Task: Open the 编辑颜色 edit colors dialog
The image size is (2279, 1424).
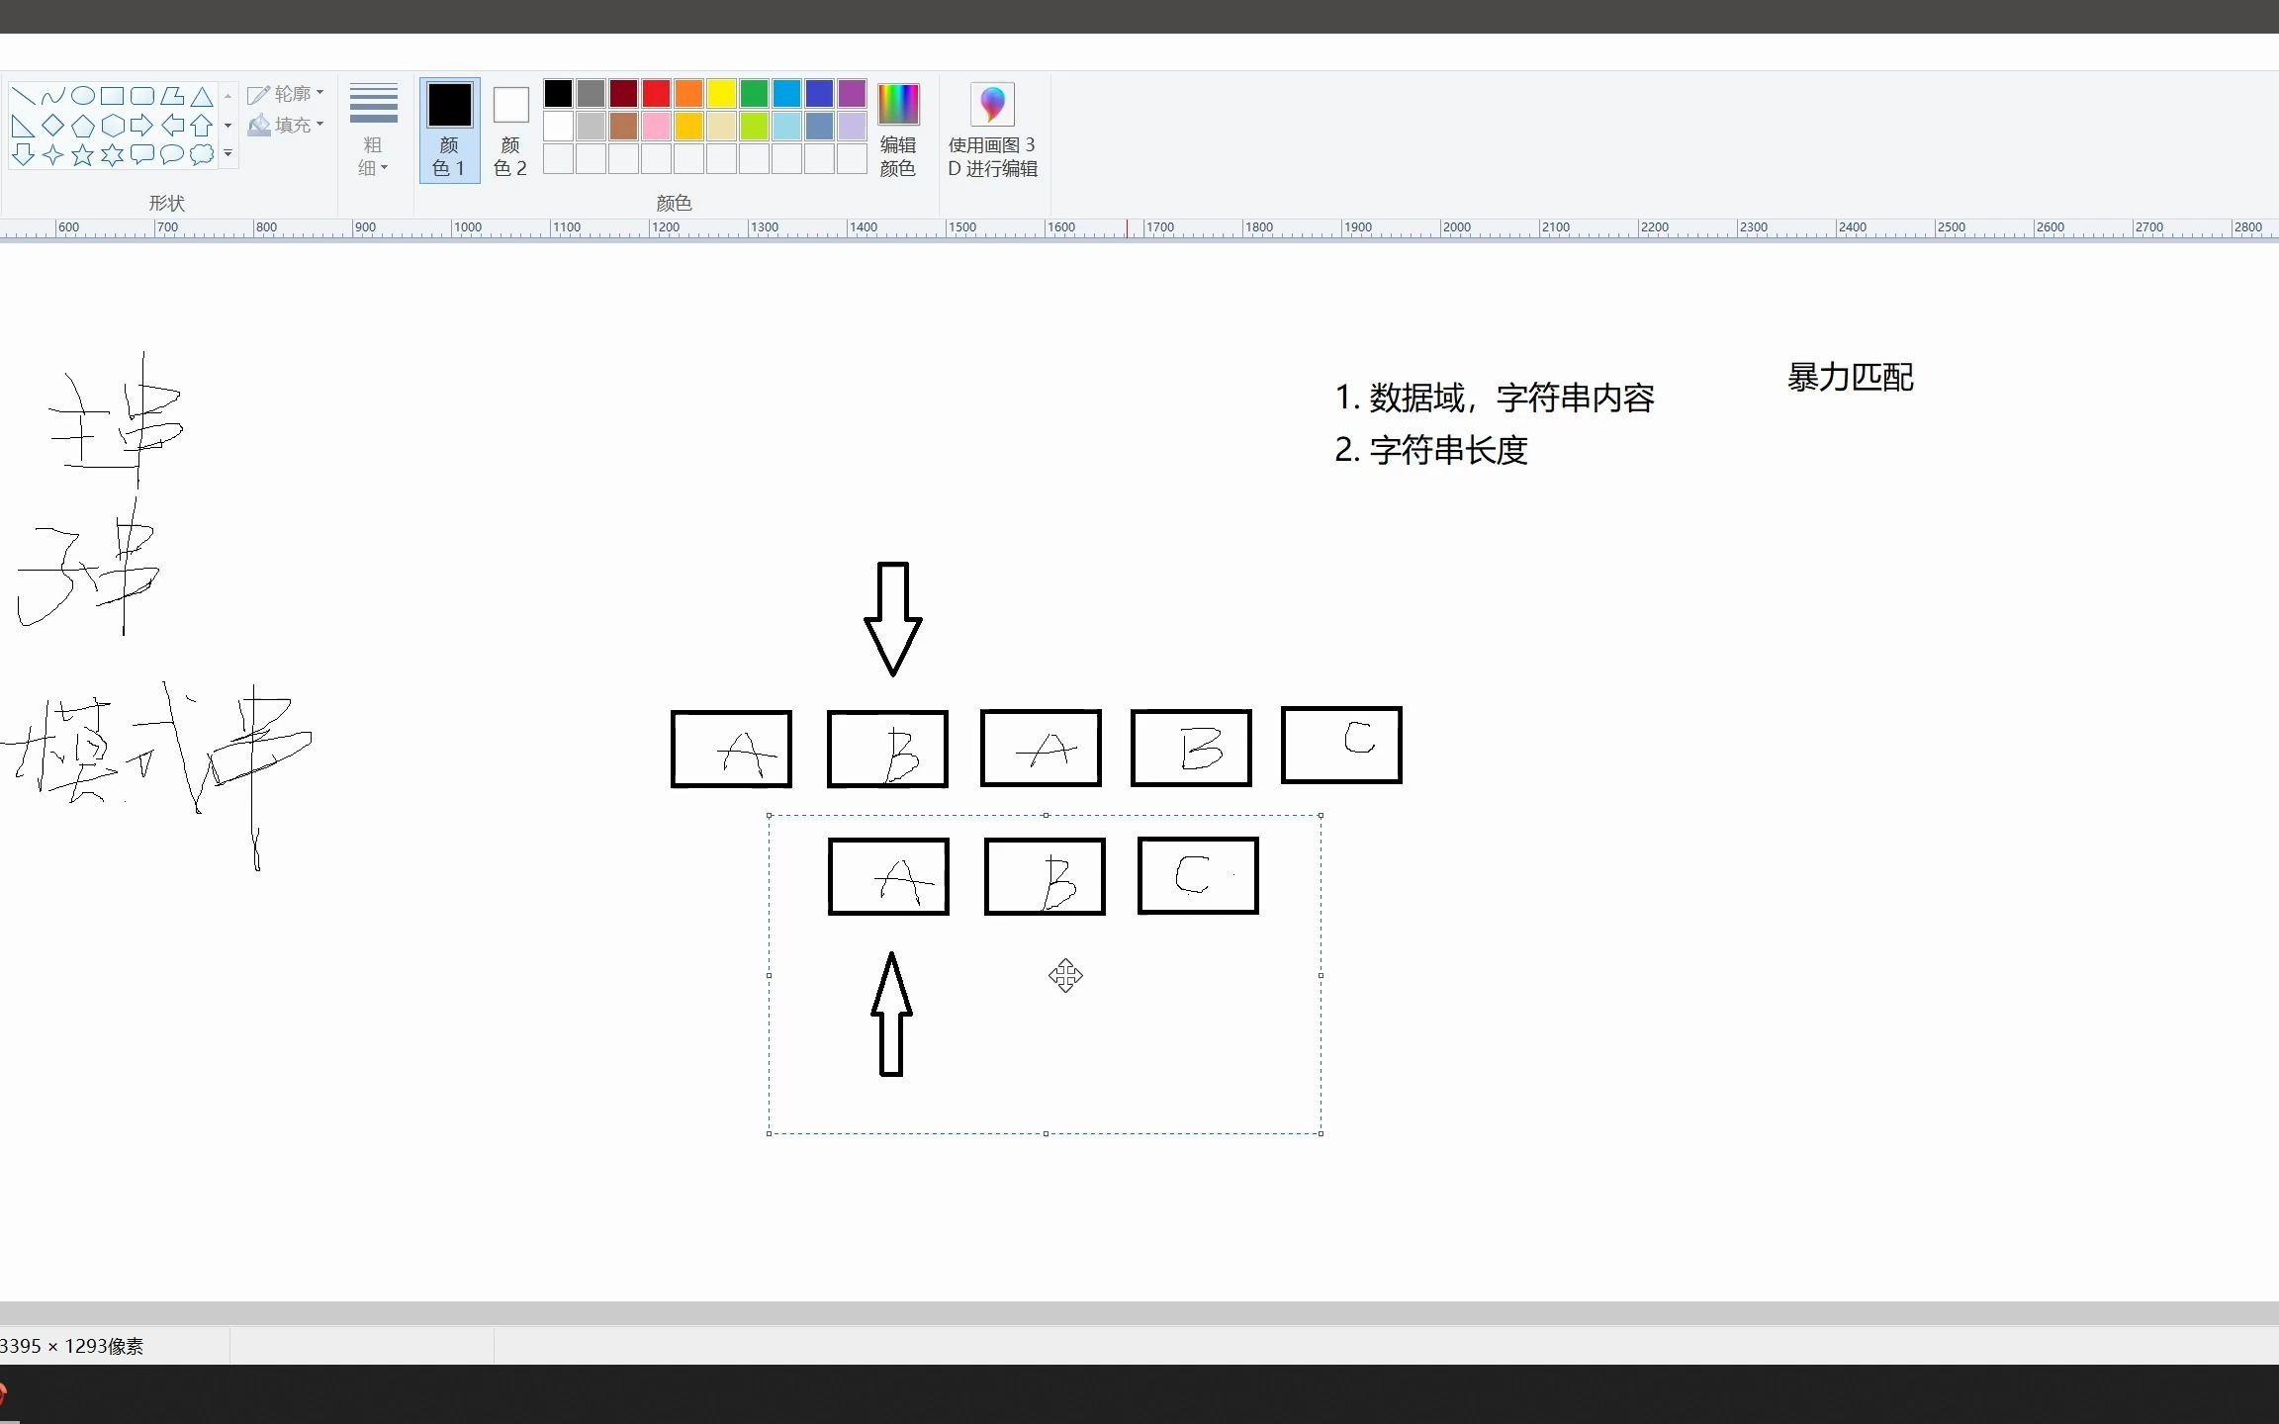Action: click(898, 130)
